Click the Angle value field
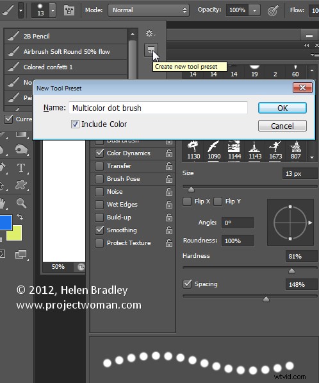This screenshot has width=319, height=383. (238, 223)
